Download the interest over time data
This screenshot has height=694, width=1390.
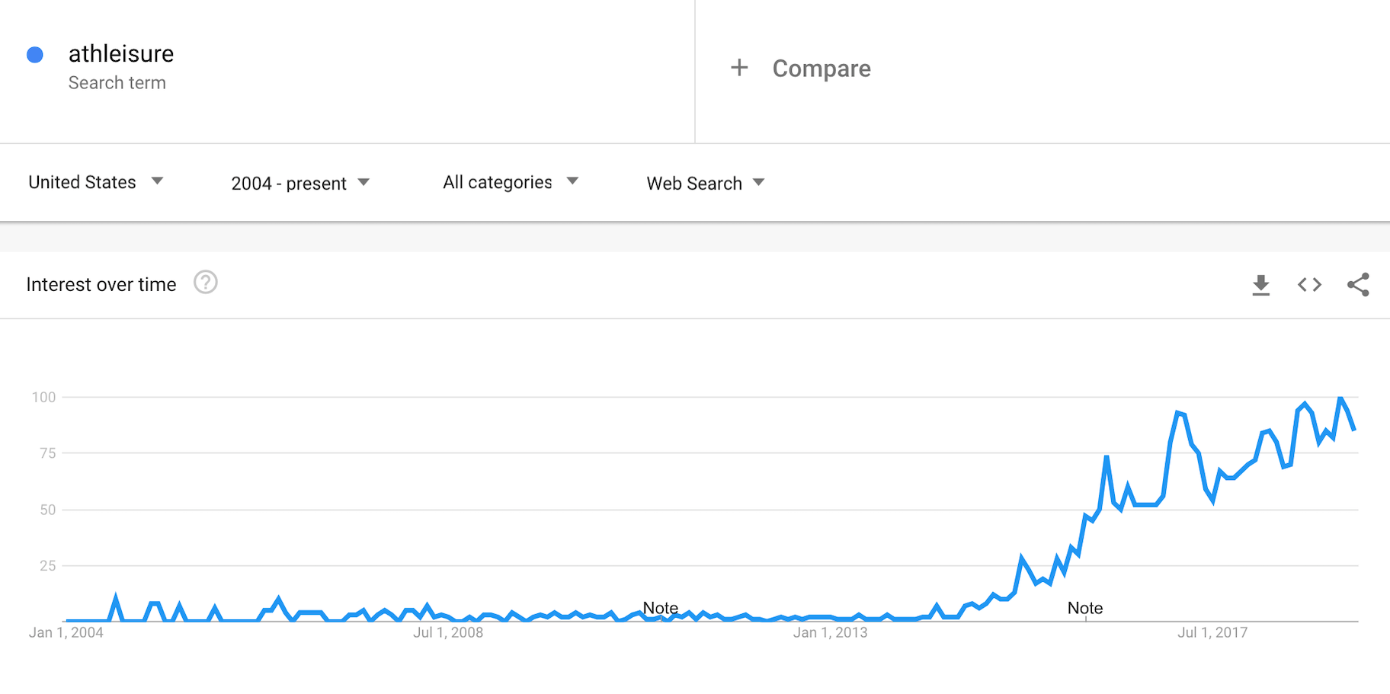[1260, 285]
